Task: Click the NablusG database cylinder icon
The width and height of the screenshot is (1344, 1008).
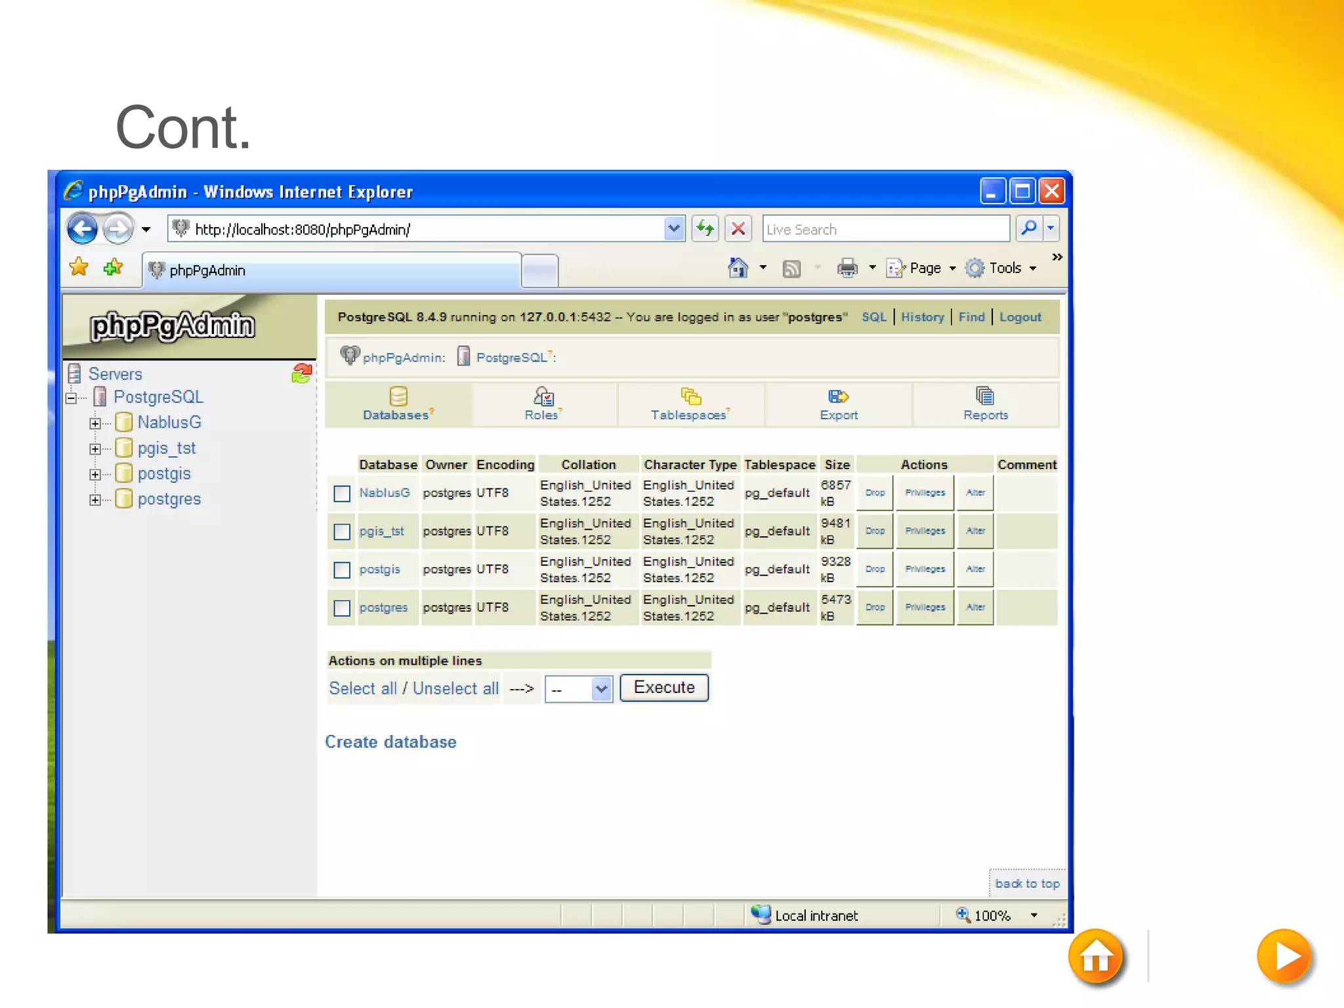Action: 124,422
